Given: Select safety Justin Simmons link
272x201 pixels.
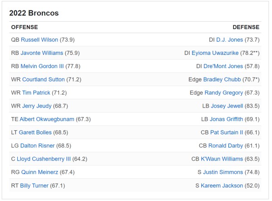Looking at the screenshot, I should coord(226,172).
